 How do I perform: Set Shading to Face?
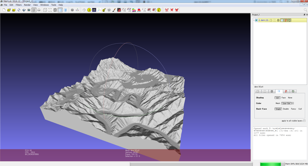(x=284, y=98)
